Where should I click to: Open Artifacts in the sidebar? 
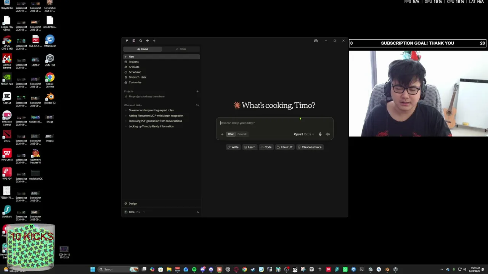[161, 67]
